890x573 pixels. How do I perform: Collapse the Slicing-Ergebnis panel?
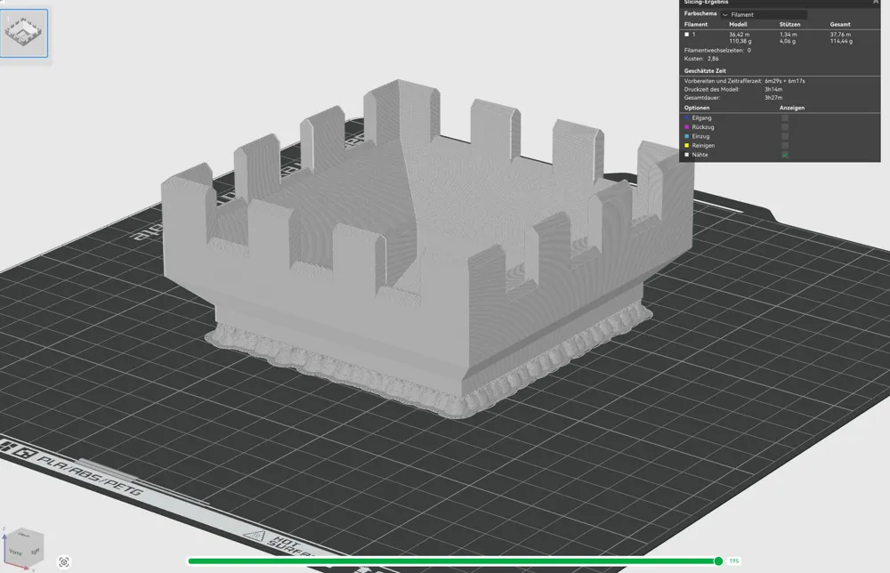(x=876, y=3)
